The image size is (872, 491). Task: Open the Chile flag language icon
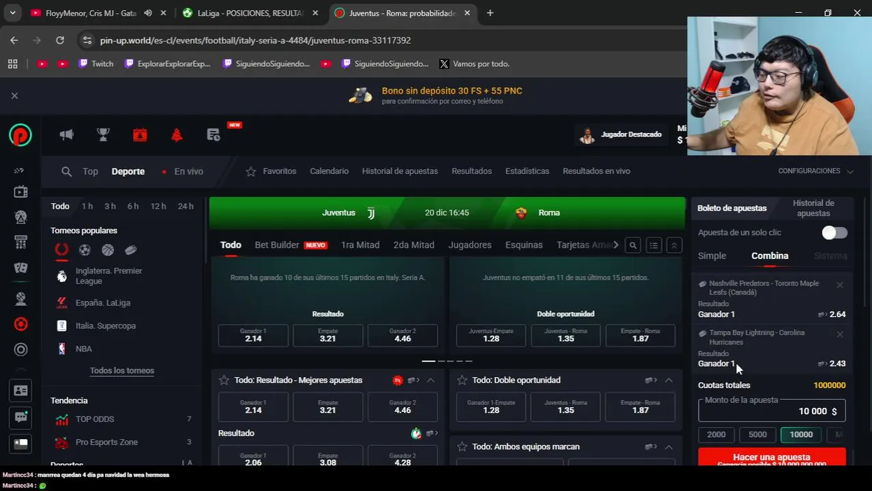pyautogui.click(x=20, y=443)
